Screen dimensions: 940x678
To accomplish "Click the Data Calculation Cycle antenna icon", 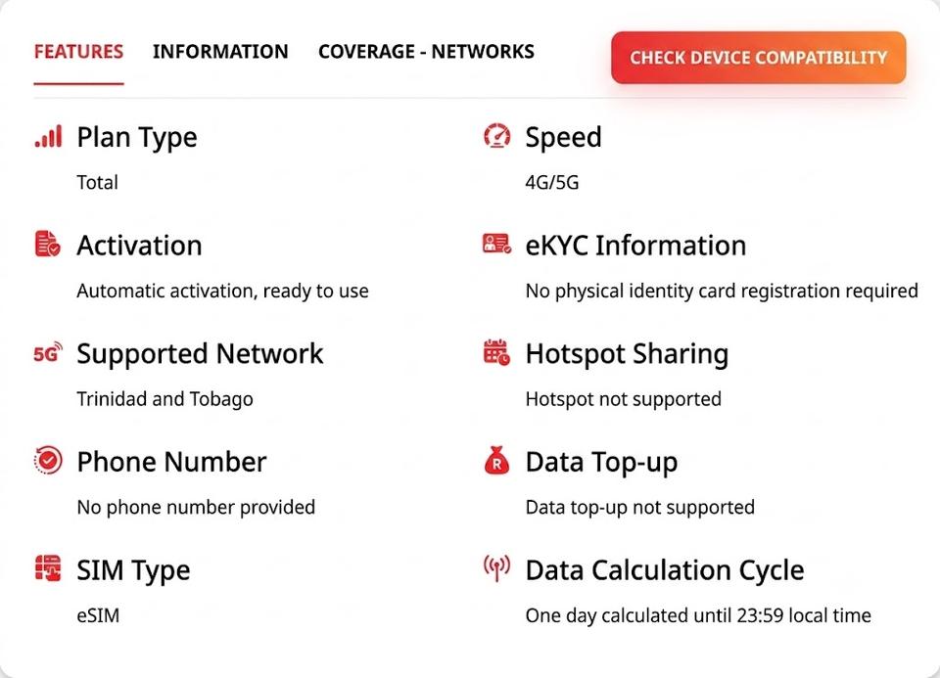I will pyautogui.click(x=497, y=568).
